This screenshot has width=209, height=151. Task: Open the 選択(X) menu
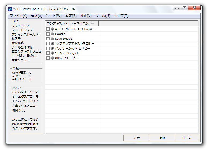click(37, 16)
